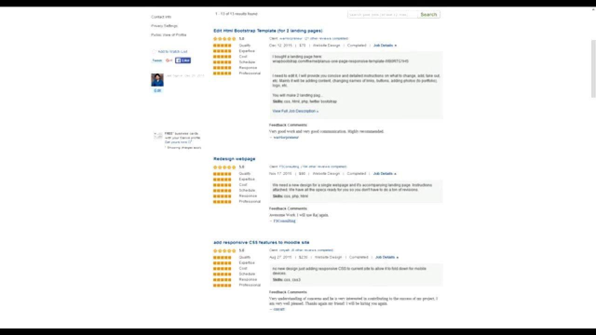Open Privacy Settings in sidebar
Image resolution: width=596 pixels, height=335 pixels.
coord(164,26)
